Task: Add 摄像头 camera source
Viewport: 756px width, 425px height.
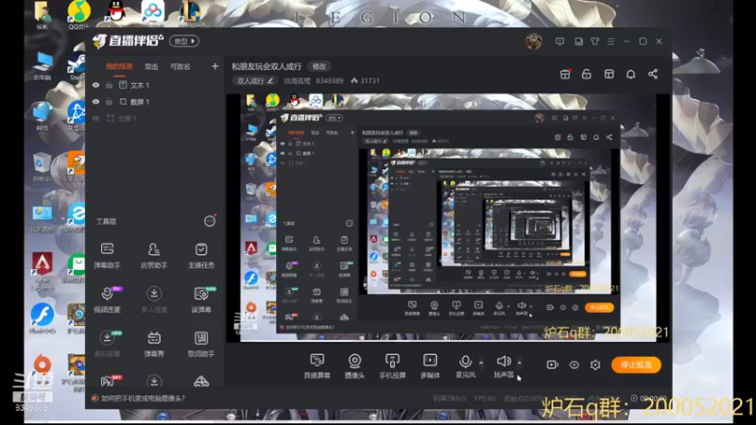Action: 354,366
